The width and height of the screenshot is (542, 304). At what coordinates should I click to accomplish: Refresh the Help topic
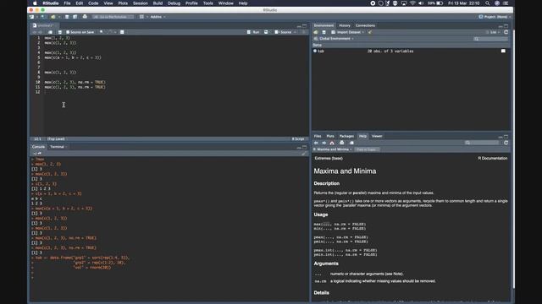[x=506, y=143]
